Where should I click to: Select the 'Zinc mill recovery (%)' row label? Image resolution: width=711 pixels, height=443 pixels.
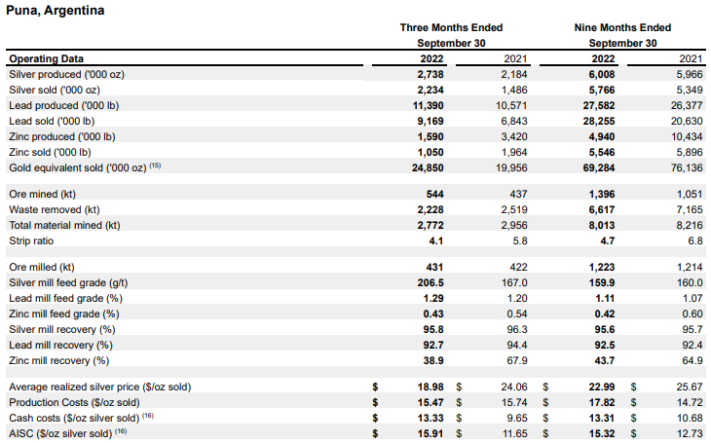click(x=59, y=360)
